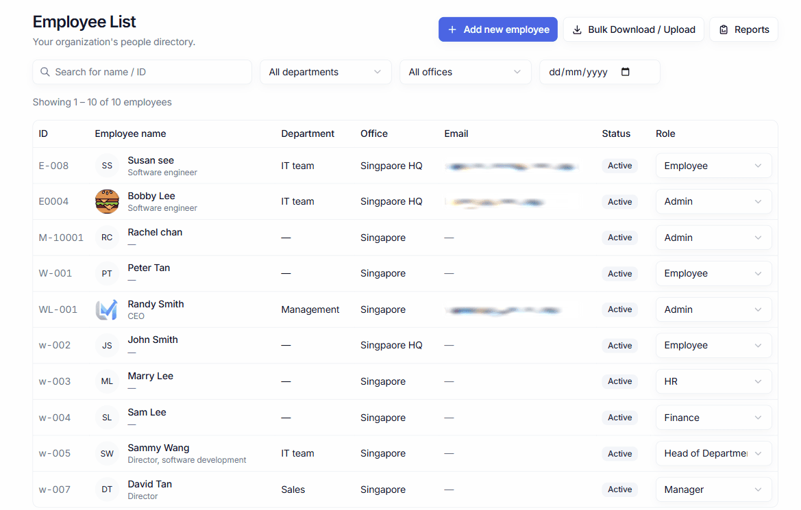Click the ID column header
This screenshot has height=510, width=801.
pos(43,133)
